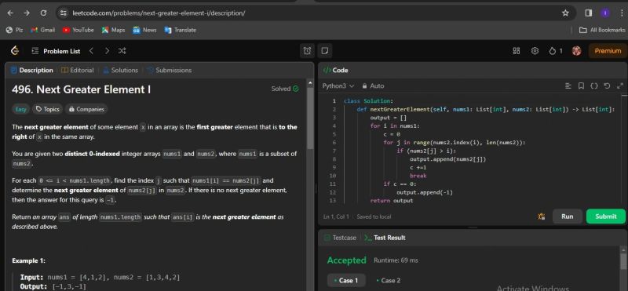Open the timer alarm clock icon
Screen dimensions: 628x291
[307, 51]
